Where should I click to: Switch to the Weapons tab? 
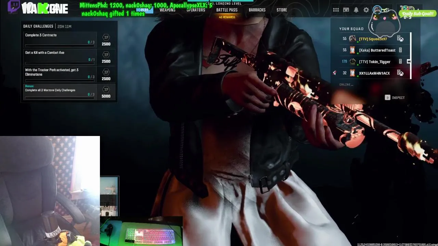point(167,10)
